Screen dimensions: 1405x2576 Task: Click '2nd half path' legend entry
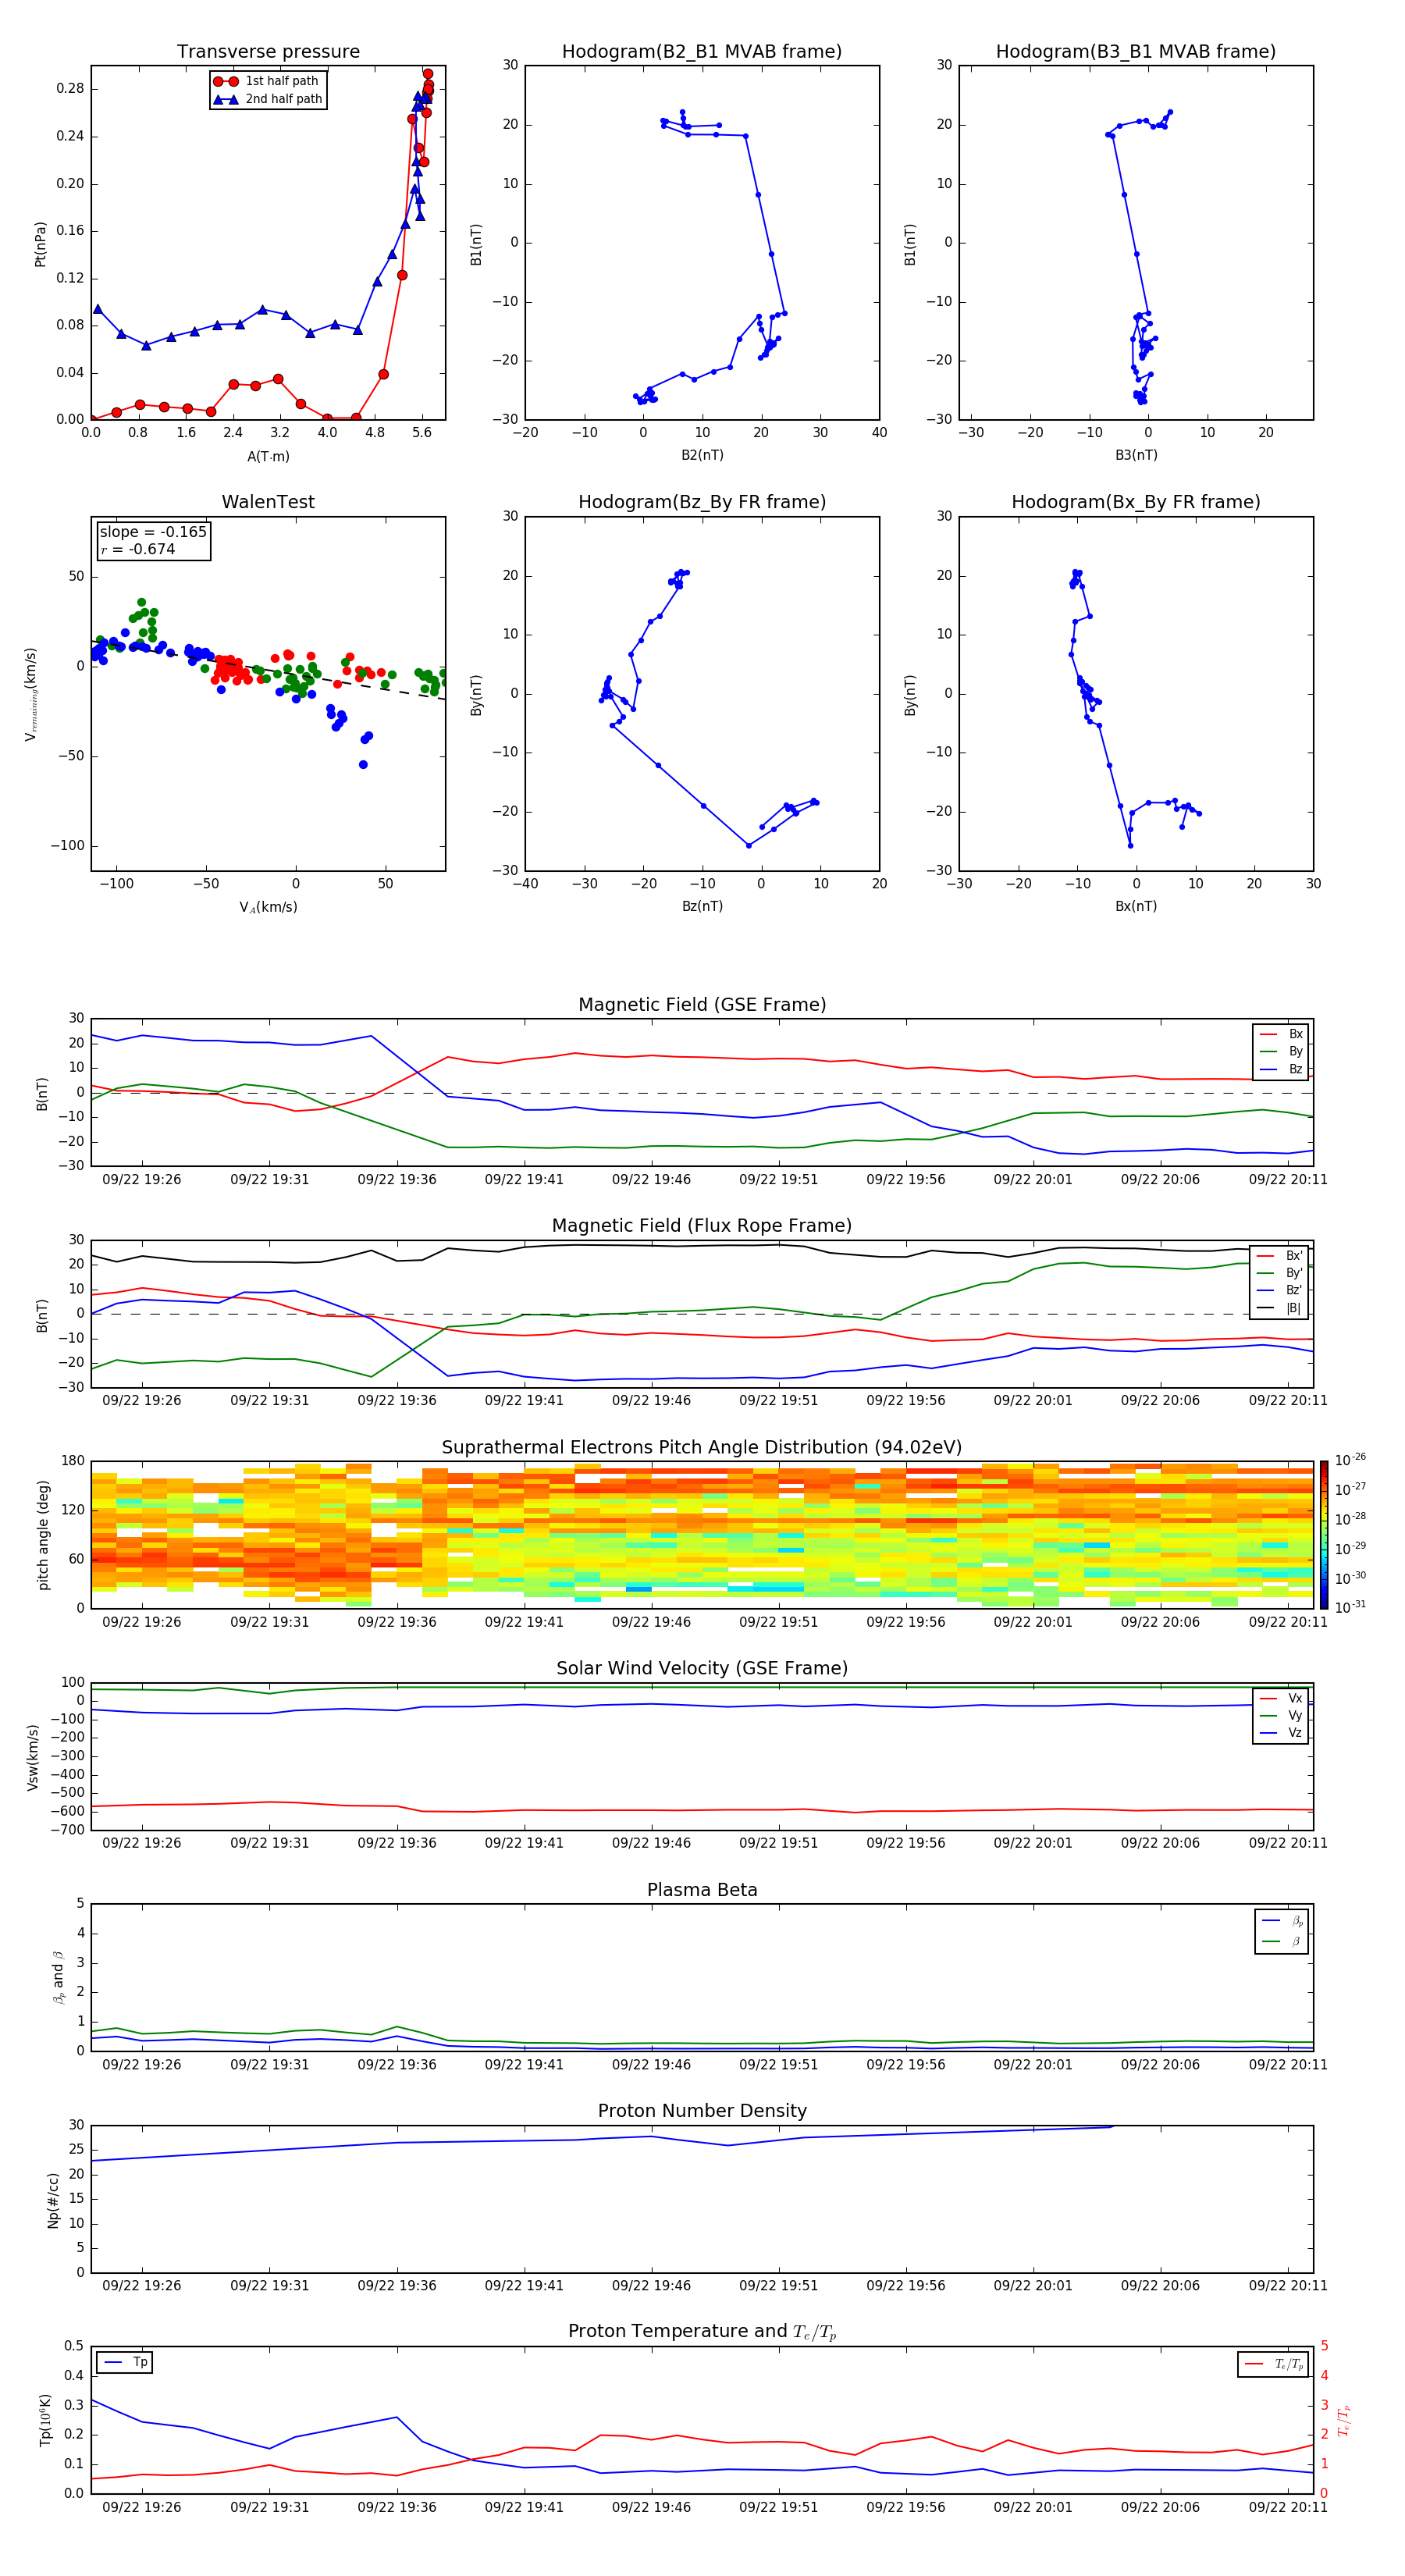click(267, 99)
